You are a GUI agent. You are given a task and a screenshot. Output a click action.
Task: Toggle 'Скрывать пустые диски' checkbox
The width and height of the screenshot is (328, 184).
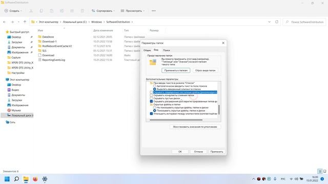point(151,98)
